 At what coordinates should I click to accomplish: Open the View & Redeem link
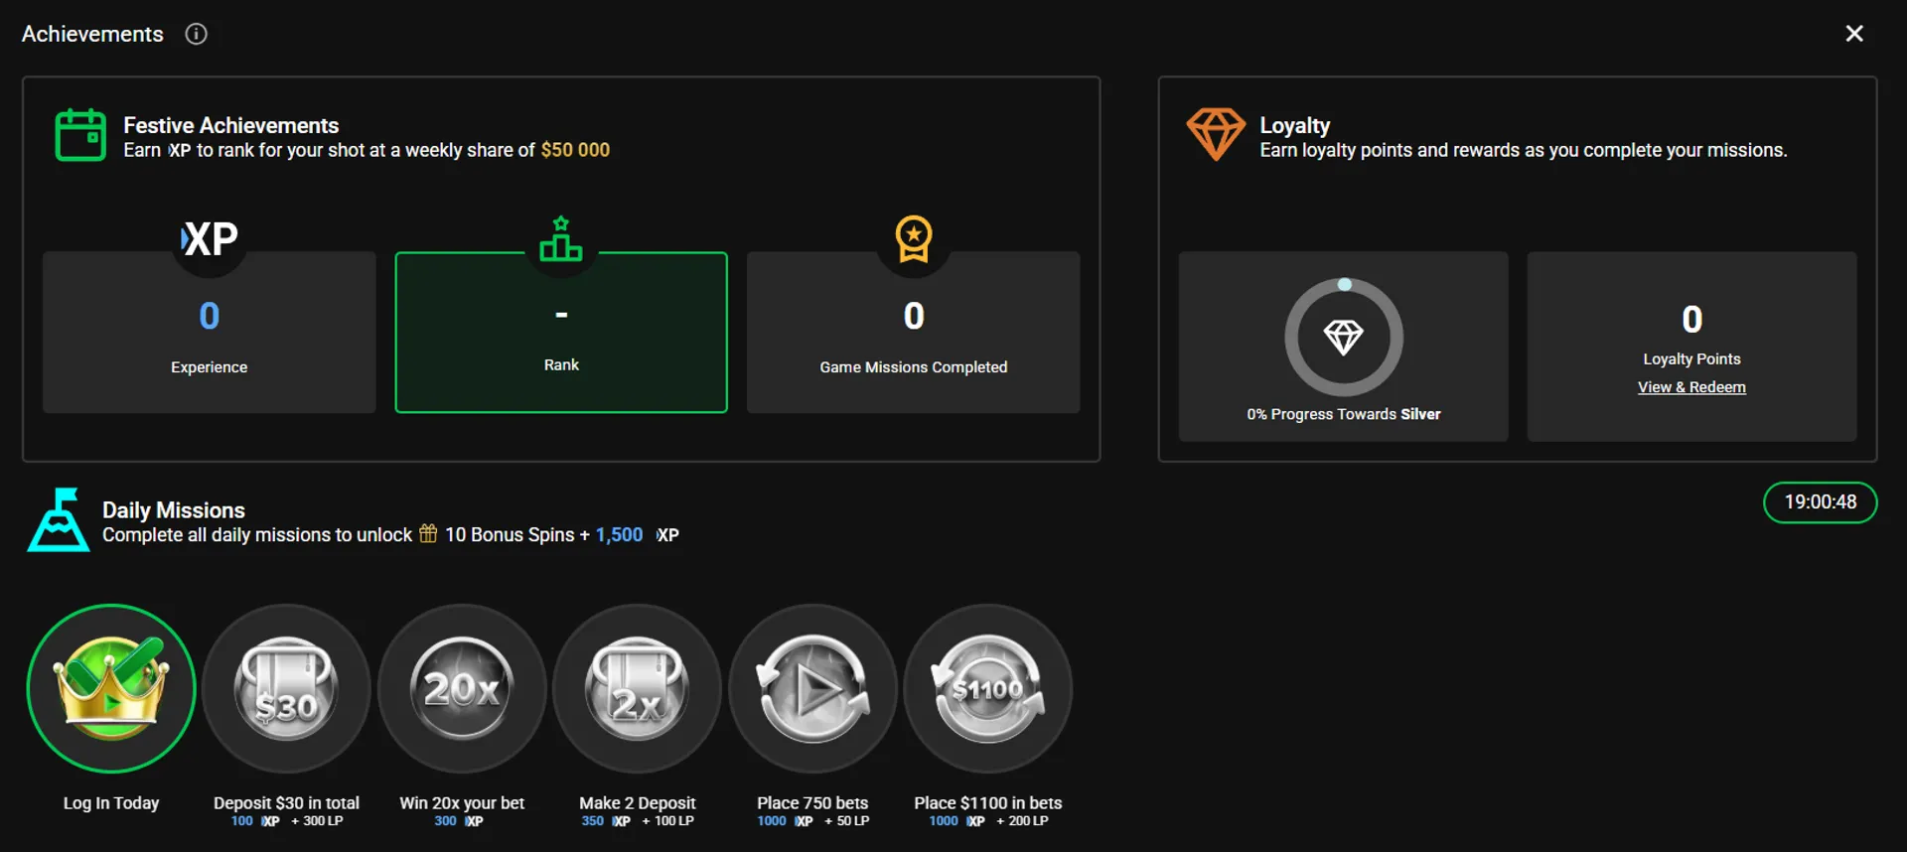[1691, 387]
